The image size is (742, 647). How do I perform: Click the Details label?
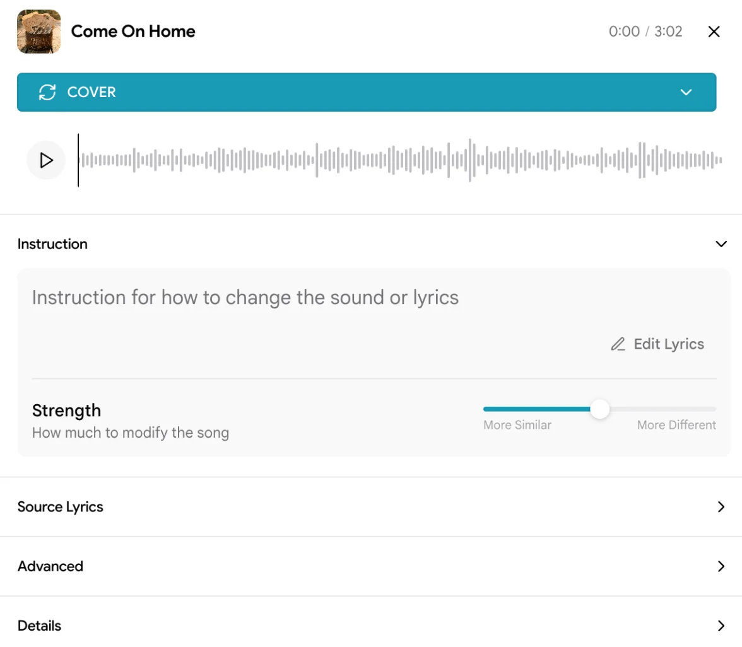pyautogui.click(x=39, y=626)
